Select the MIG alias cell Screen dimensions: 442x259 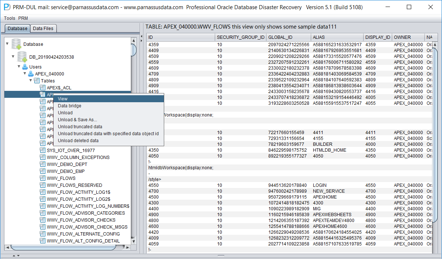(x=337, y=209)
